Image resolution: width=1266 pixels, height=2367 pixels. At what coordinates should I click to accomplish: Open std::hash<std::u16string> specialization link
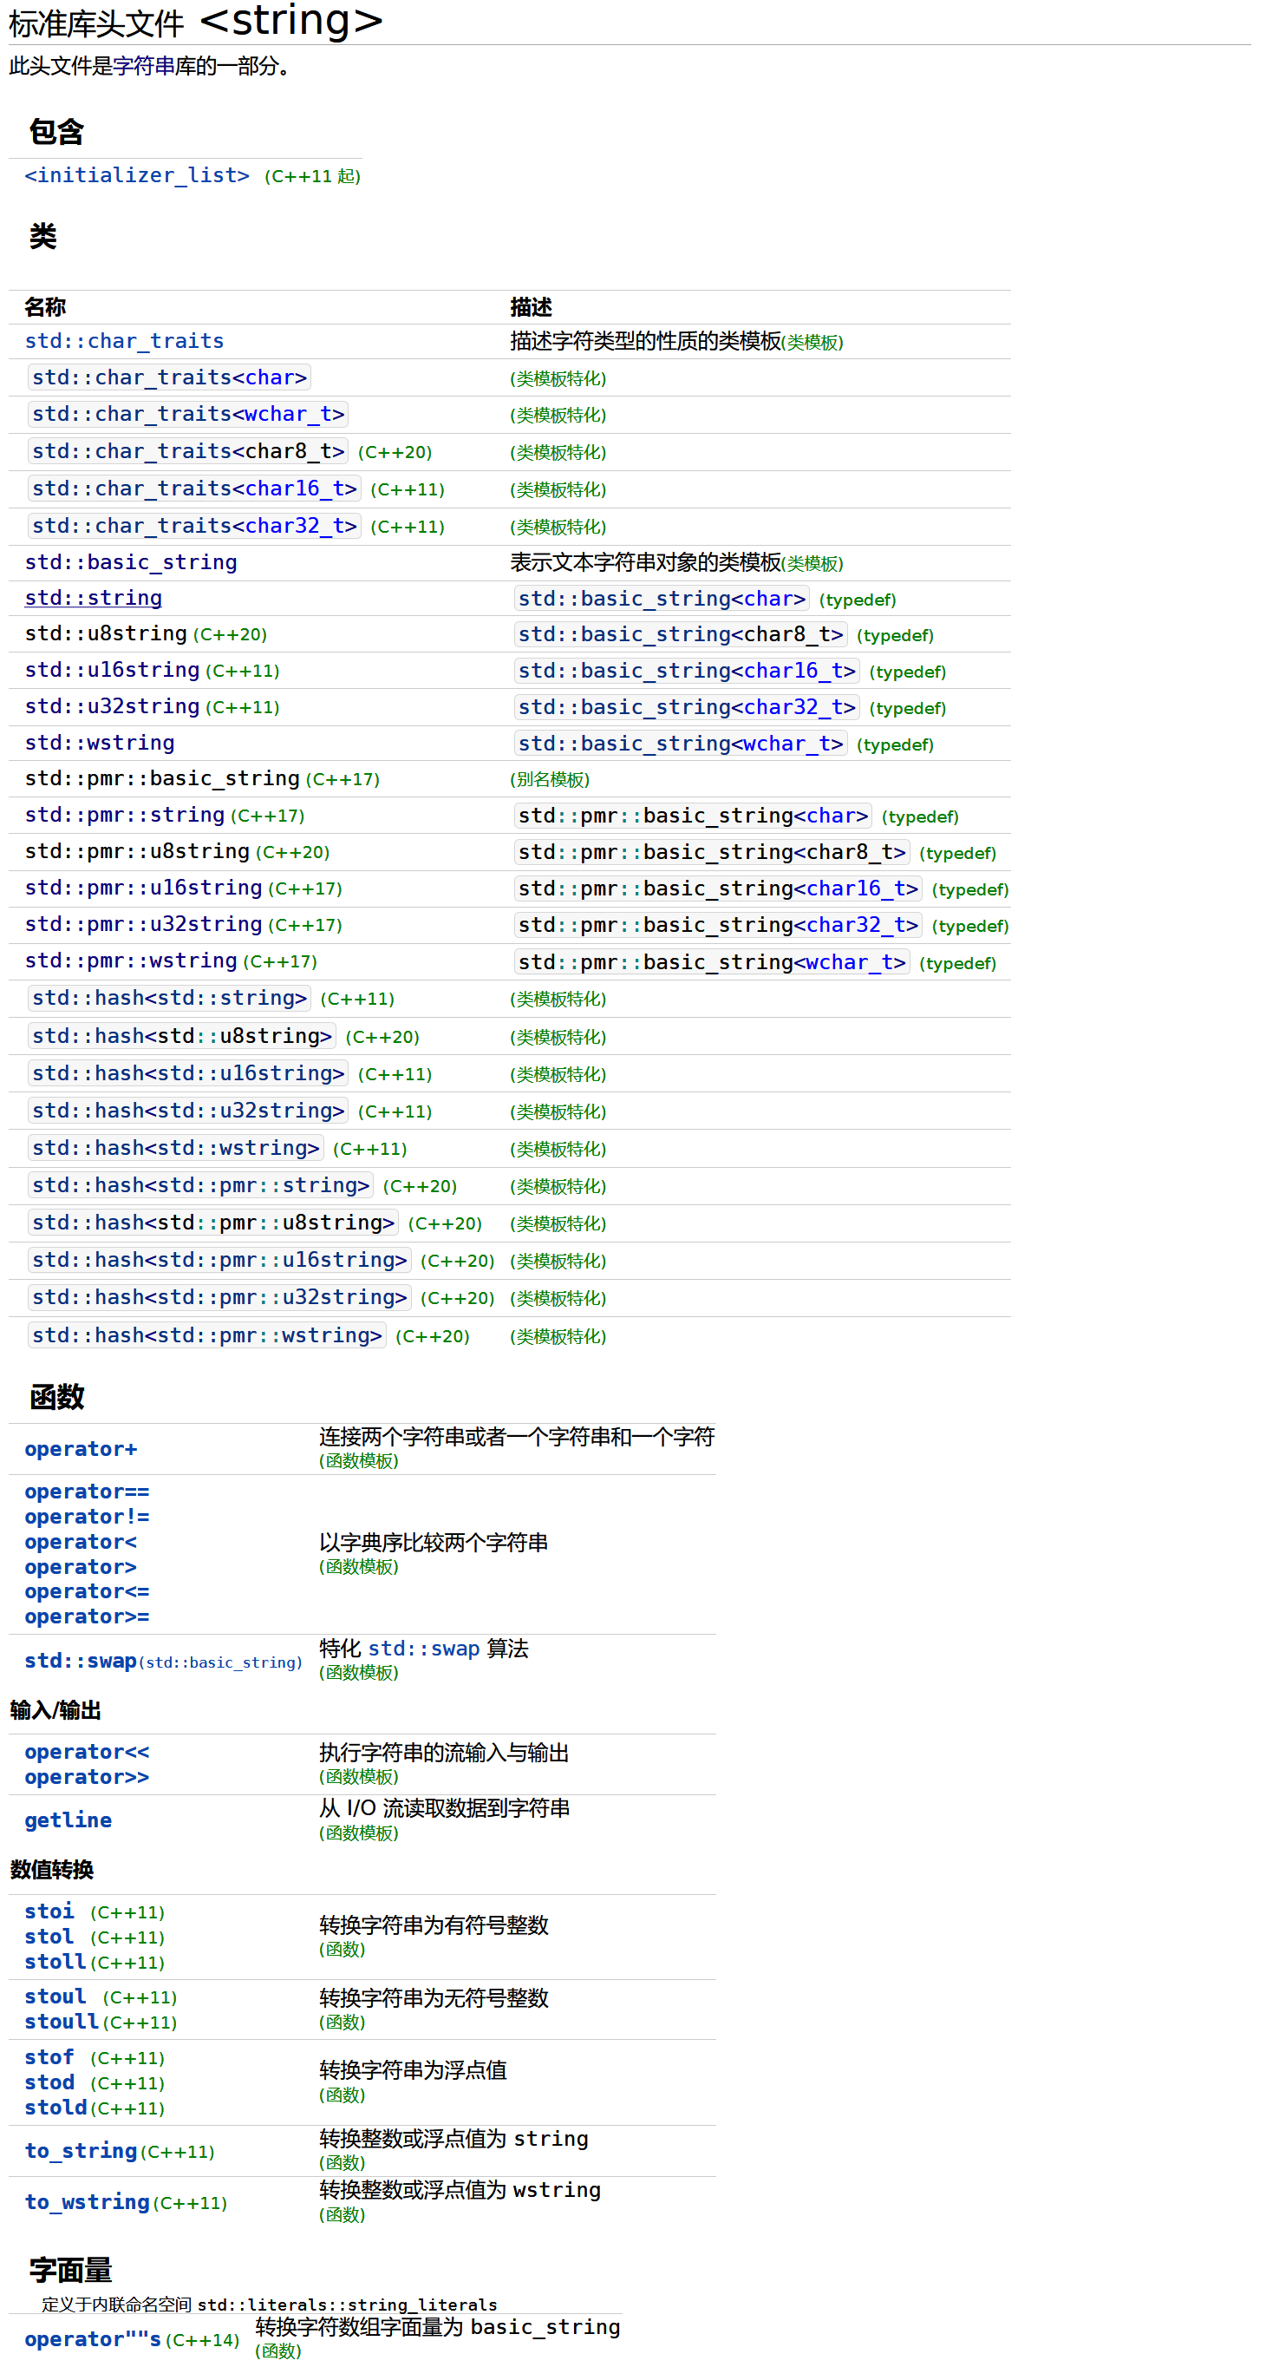coord(188,1073)
